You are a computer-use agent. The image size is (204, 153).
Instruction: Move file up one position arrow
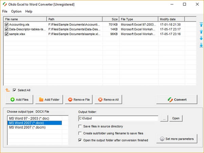coord(201,31)
